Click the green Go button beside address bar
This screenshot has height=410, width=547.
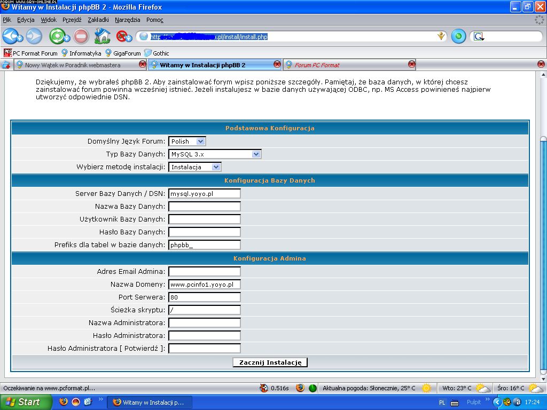point(458,36)
